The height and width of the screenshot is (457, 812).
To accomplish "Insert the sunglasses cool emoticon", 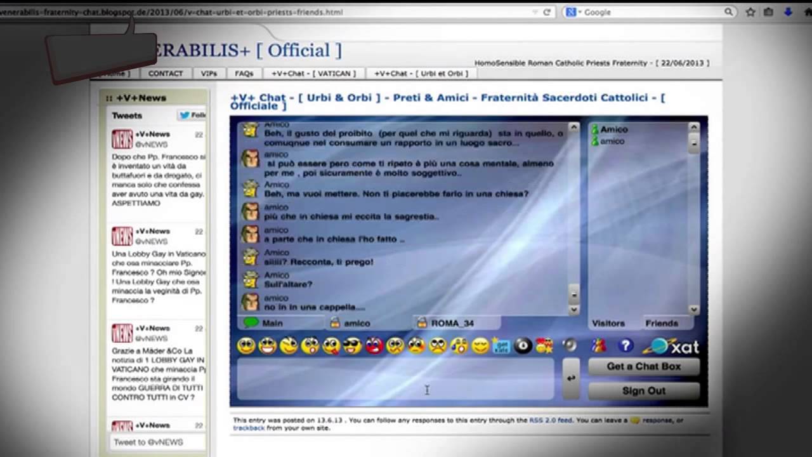I will click(353, 345).
